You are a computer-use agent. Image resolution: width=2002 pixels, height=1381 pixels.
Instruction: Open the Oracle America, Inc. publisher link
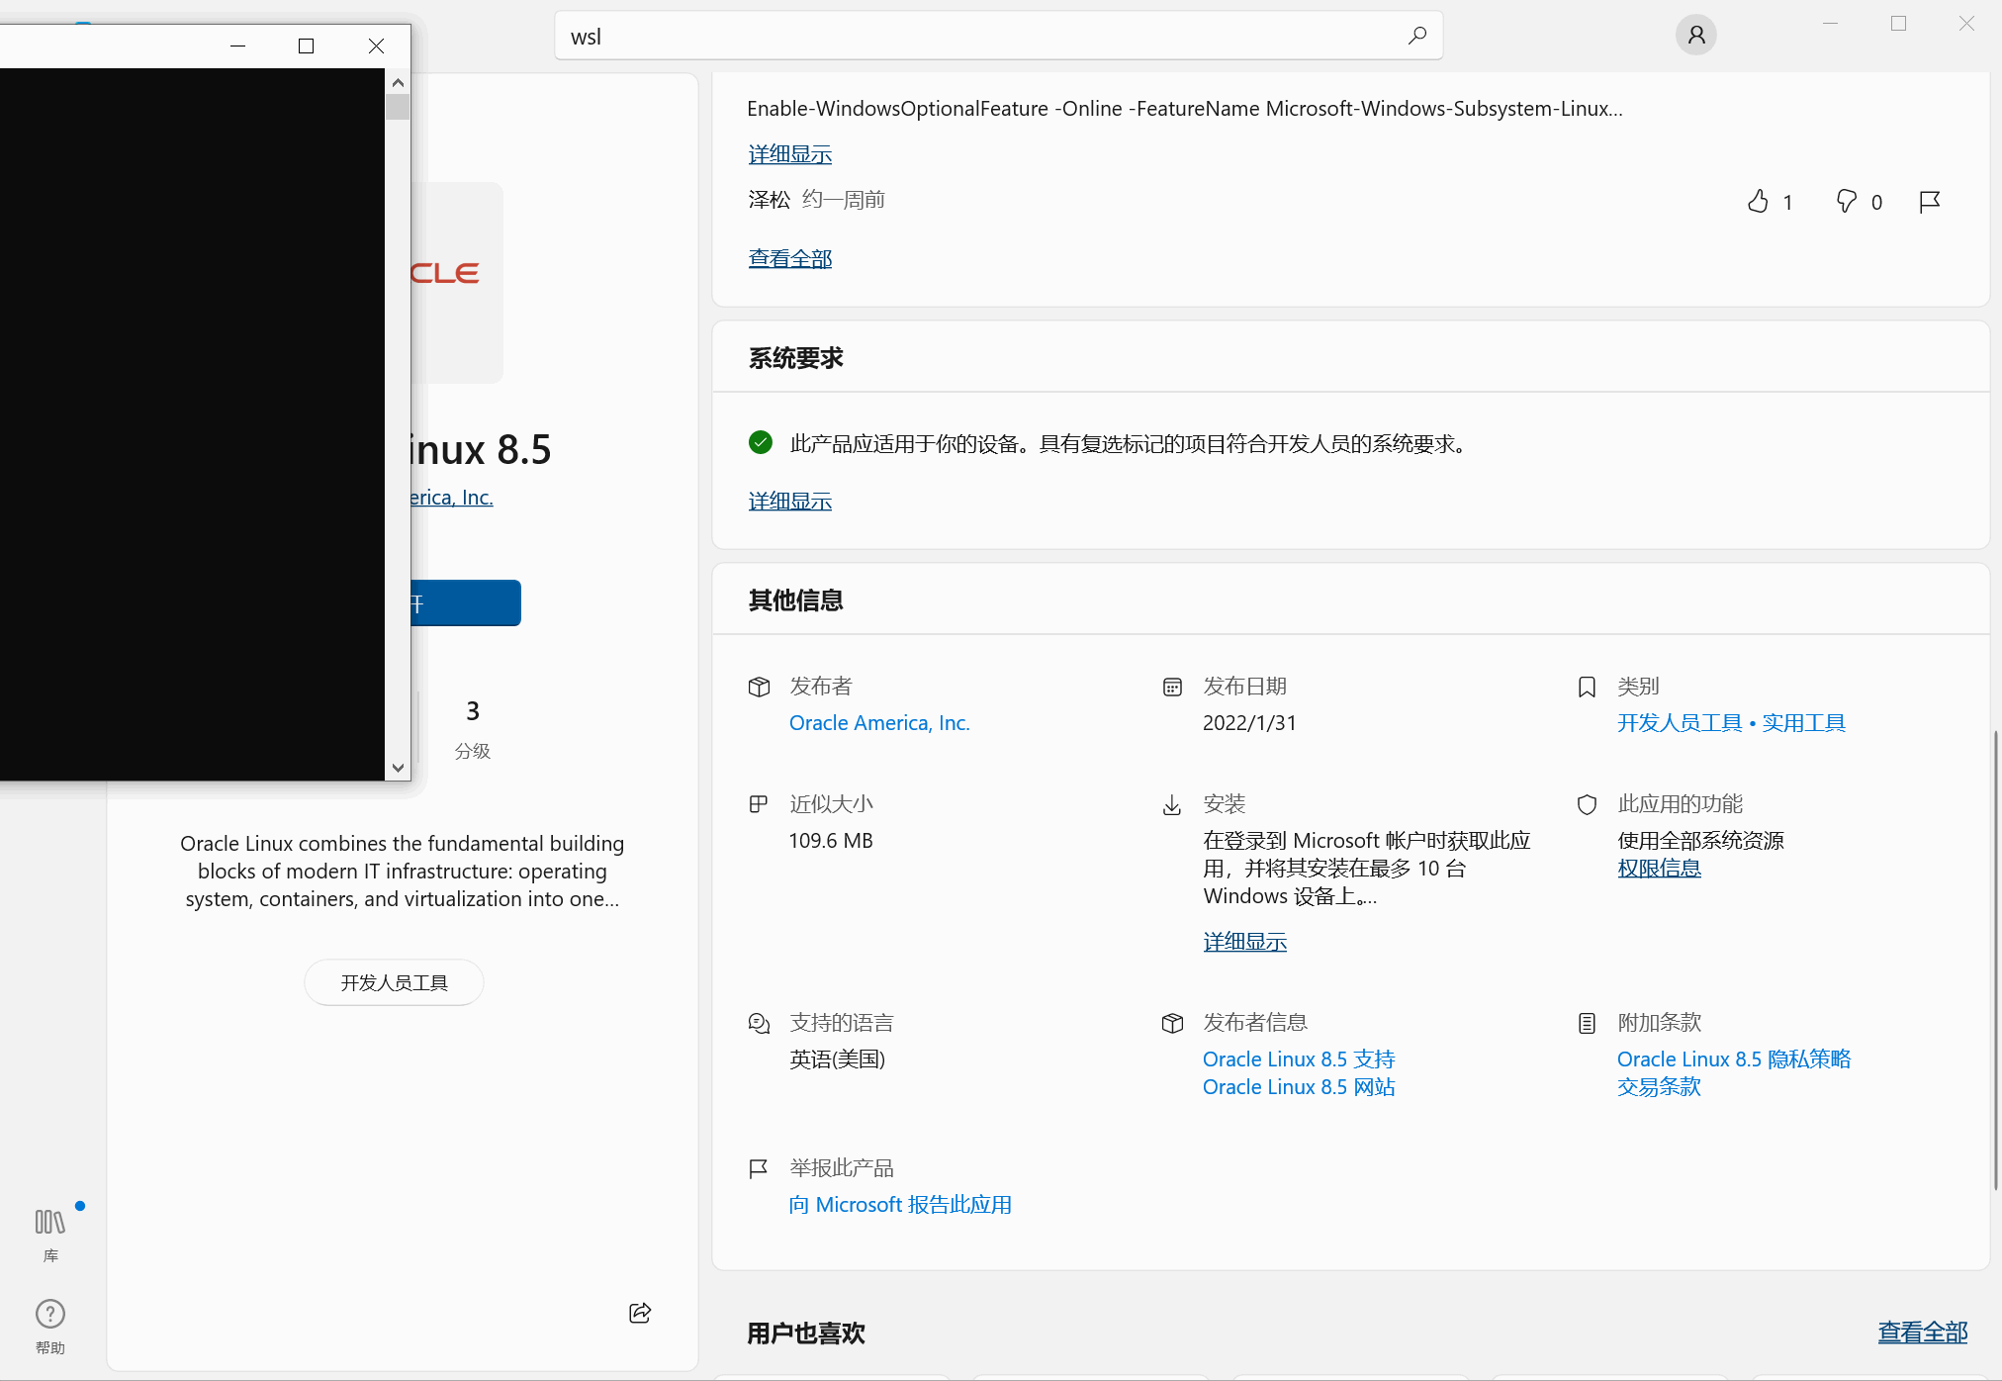878,722
